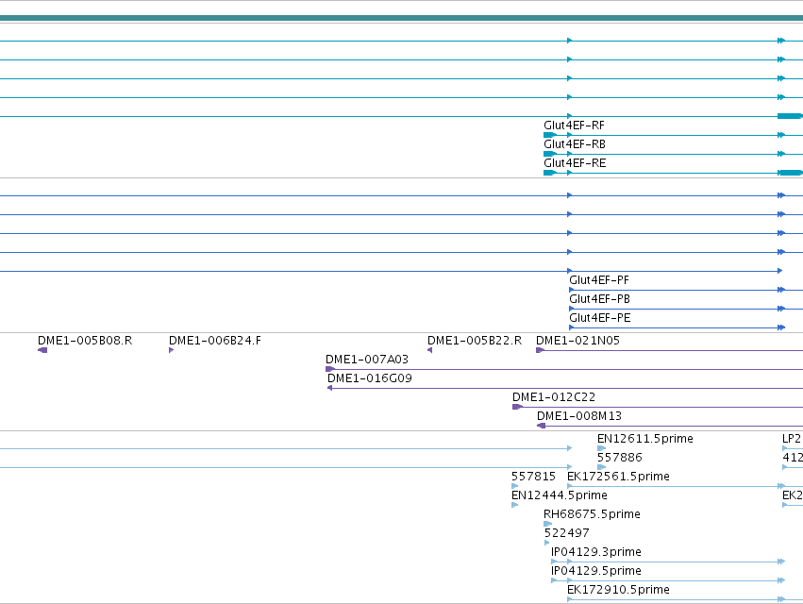
Task: Click the EK172910.5prime EST label
Action: 618,590
